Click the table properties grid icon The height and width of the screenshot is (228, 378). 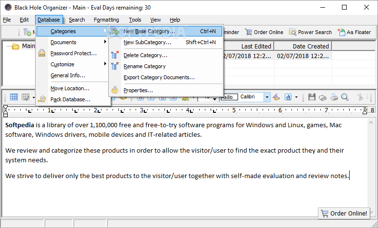coord(25,97)
